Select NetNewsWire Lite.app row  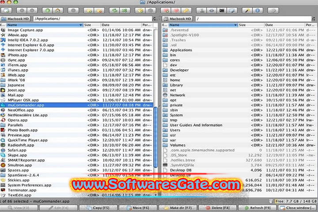coord(77,115)
